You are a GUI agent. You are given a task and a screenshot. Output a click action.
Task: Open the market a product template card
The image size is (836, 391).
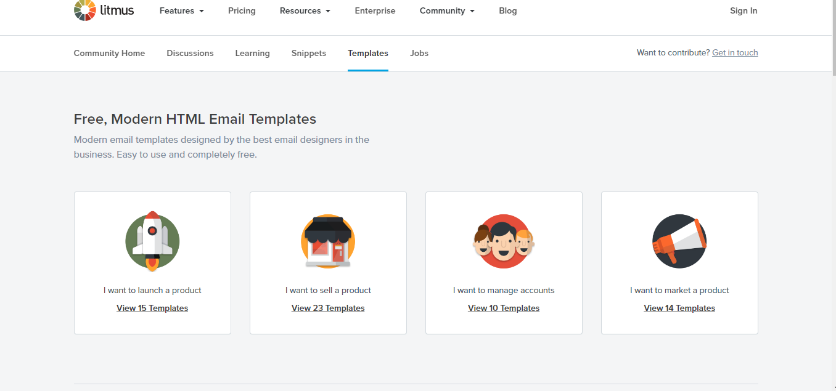click(x=679, y=263)
